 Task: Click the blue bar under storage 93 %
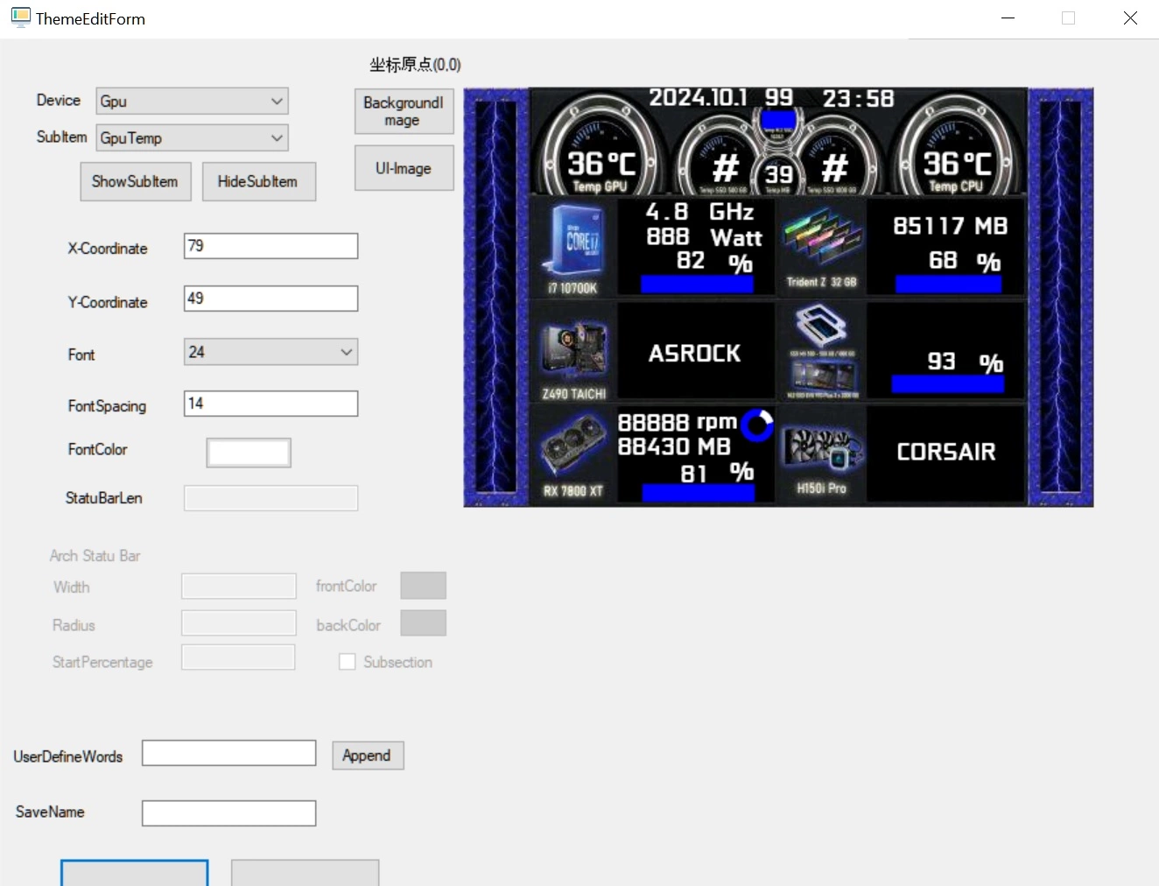click(948, 383)
